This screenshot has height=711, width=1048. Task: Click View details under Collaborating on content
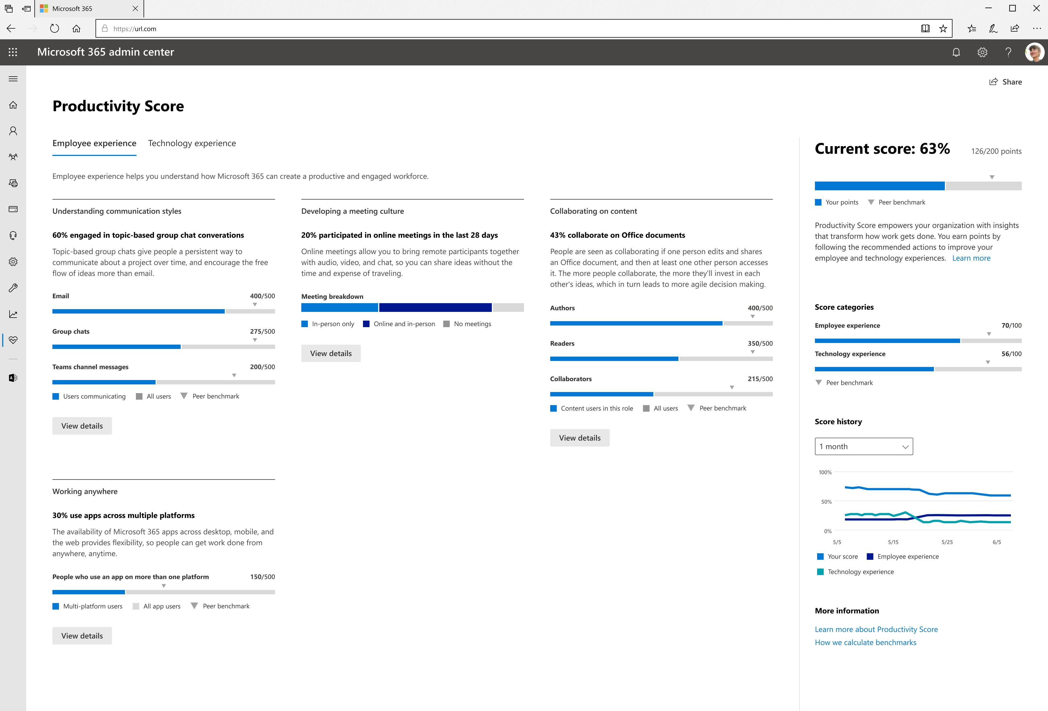pos(580,438)
